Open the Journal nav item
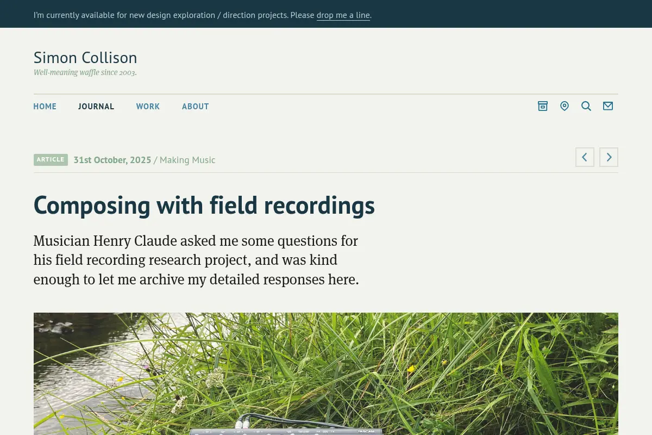This screenshot has width=652, height=435. (x=96, y=107)
